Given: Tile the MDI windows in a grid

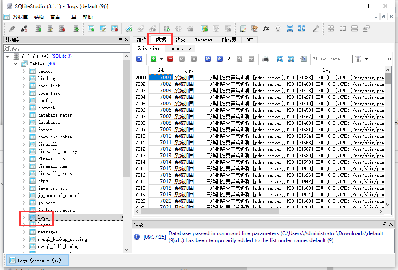Looking at the screenshot, I should 331,28.
